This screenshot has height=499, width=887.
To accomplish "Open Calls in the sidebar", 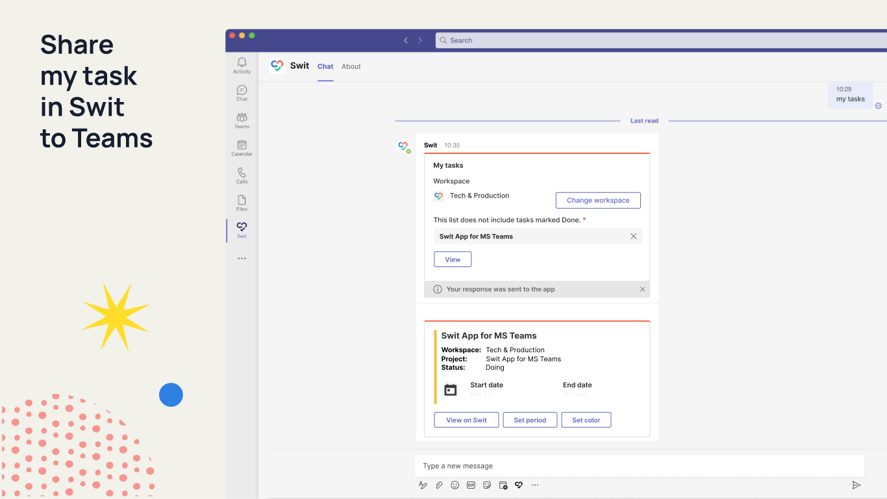I will [x=242, y=175].
